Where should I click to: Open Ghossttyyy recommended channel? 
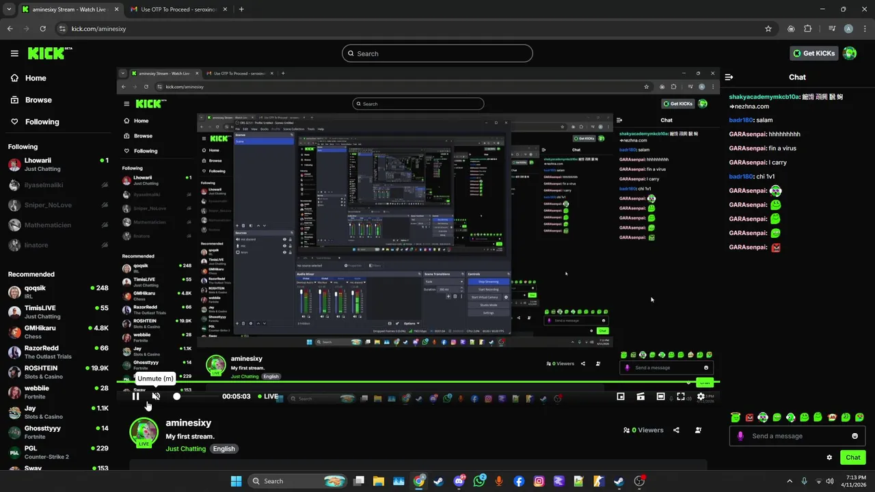pos(58,433)
